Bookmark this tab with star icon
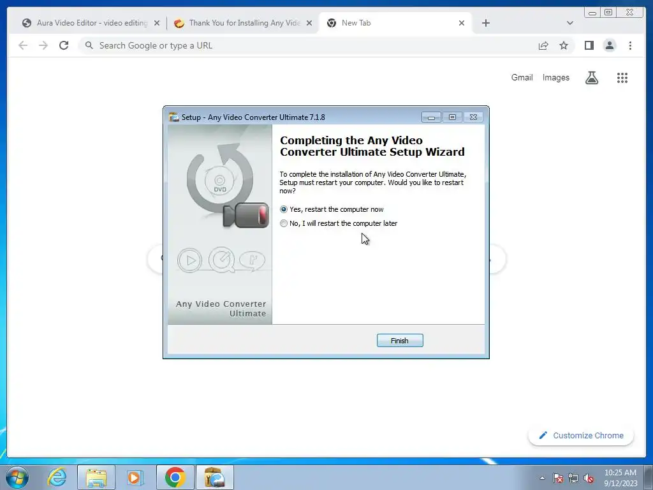The width and height of the screenshot is (653, 490). pos(564,45)
